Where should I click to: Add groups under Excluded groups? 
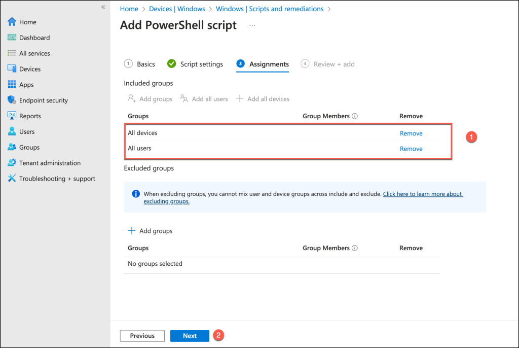[x=151, y=231]
